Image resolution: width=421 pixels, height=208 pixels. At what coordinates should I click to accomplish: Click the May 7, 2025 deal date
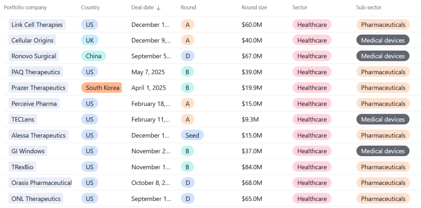pyautogui.click(x=148, y=72)
